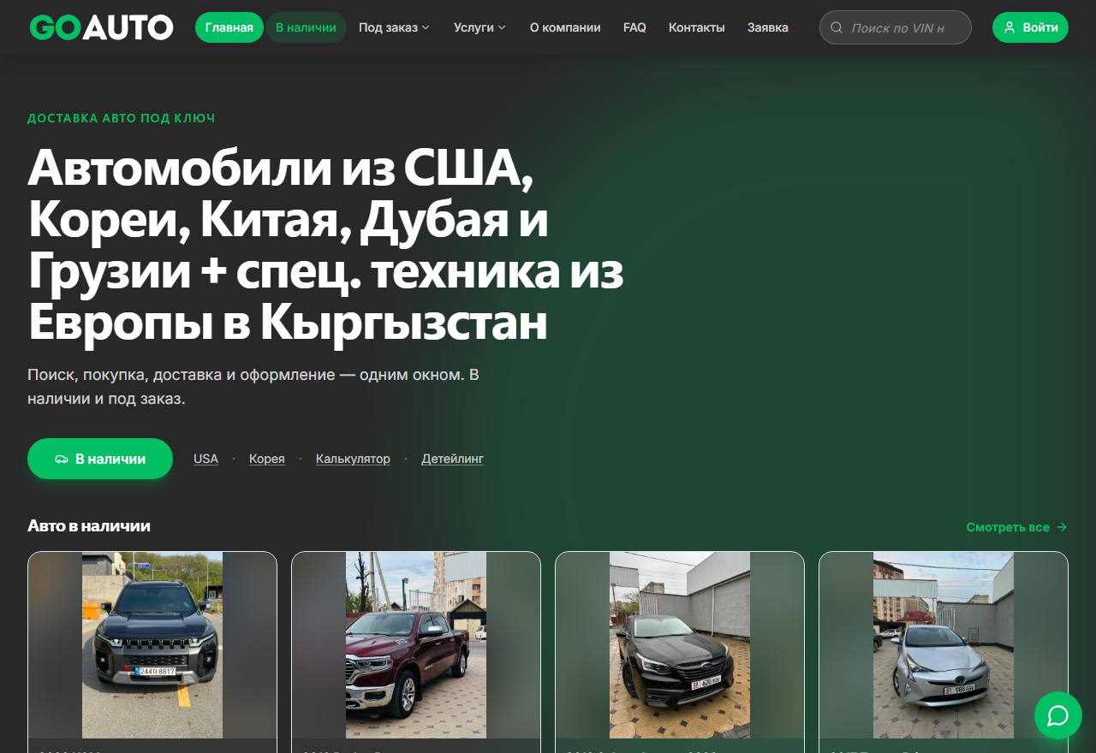Focus the VIN search field
This screenshot has width=1096, height=753.
(896, 27)
